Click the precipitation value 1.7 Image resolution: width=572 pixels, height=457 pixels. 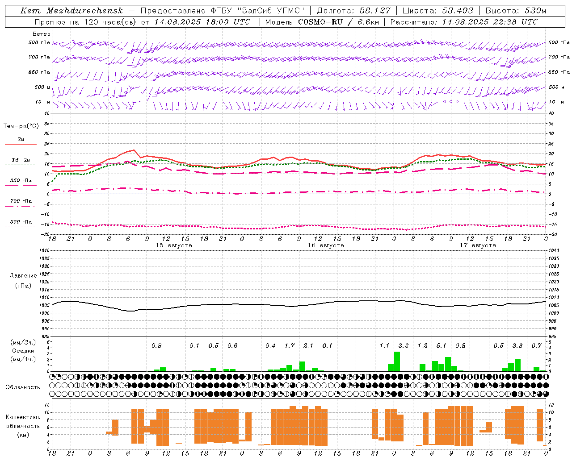[290, 345]
